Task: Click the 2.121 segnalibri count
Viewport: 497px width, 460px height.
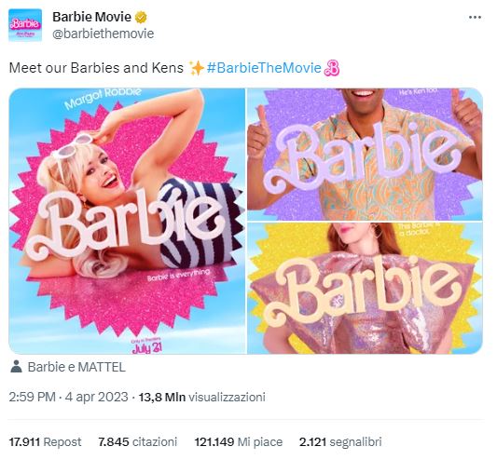Action: coord(340,441)
